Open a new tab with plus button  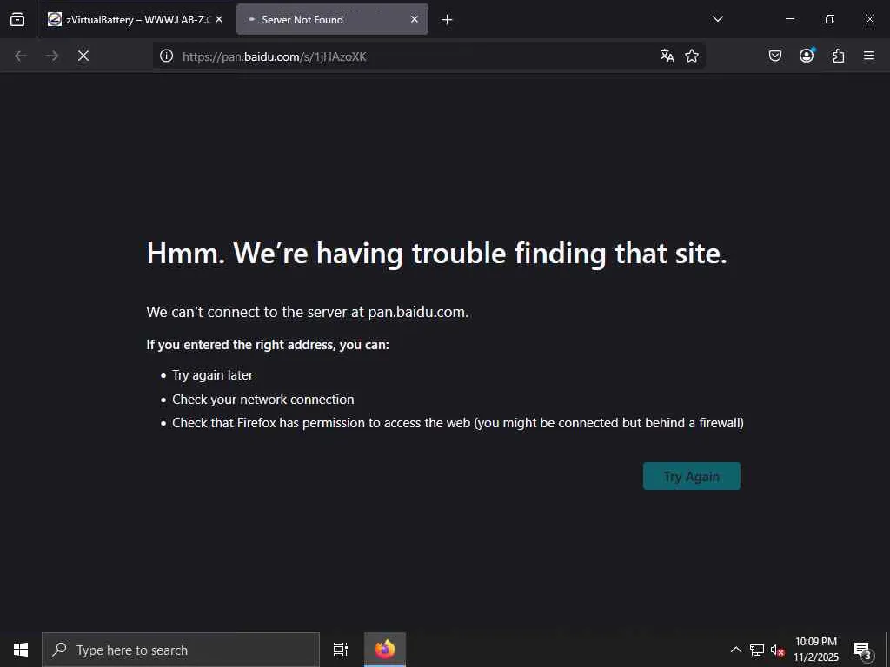coord(447,20)
